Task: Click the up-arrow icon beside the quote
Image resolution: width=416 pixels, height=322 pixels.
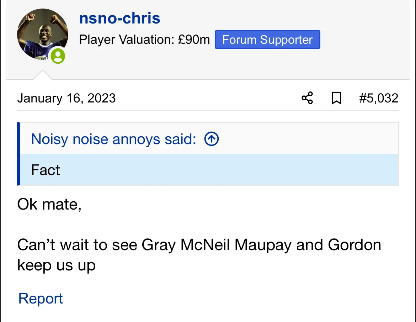Action: pos(212,139)
